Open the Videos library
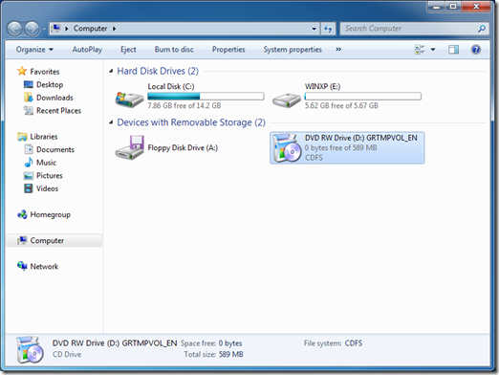Viewport: 499px width, 375px height. pyautogui.click(x=47, y=188)
